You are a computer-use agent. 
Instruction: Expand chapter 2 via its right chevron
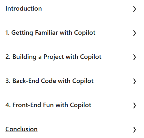click(134, 57)
